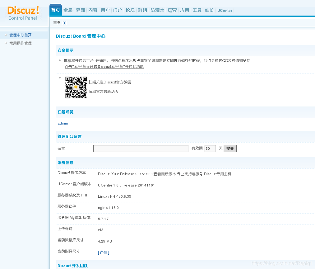
Task: Open the Discuz!专用主机 link
Action: (218, 174)
